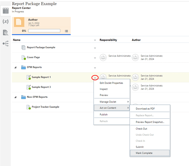
Task: Open the inspect document sidebar icon
Action: coord(5,32)
